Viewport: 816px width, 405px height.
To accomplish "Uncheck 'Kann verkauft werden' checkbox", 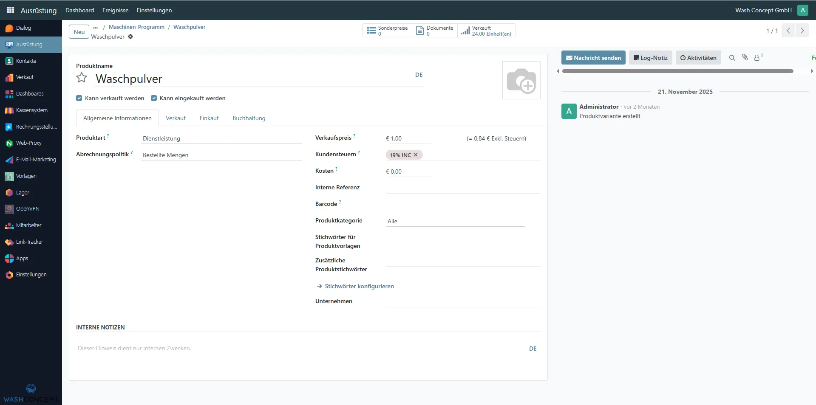I will point(79,98).
